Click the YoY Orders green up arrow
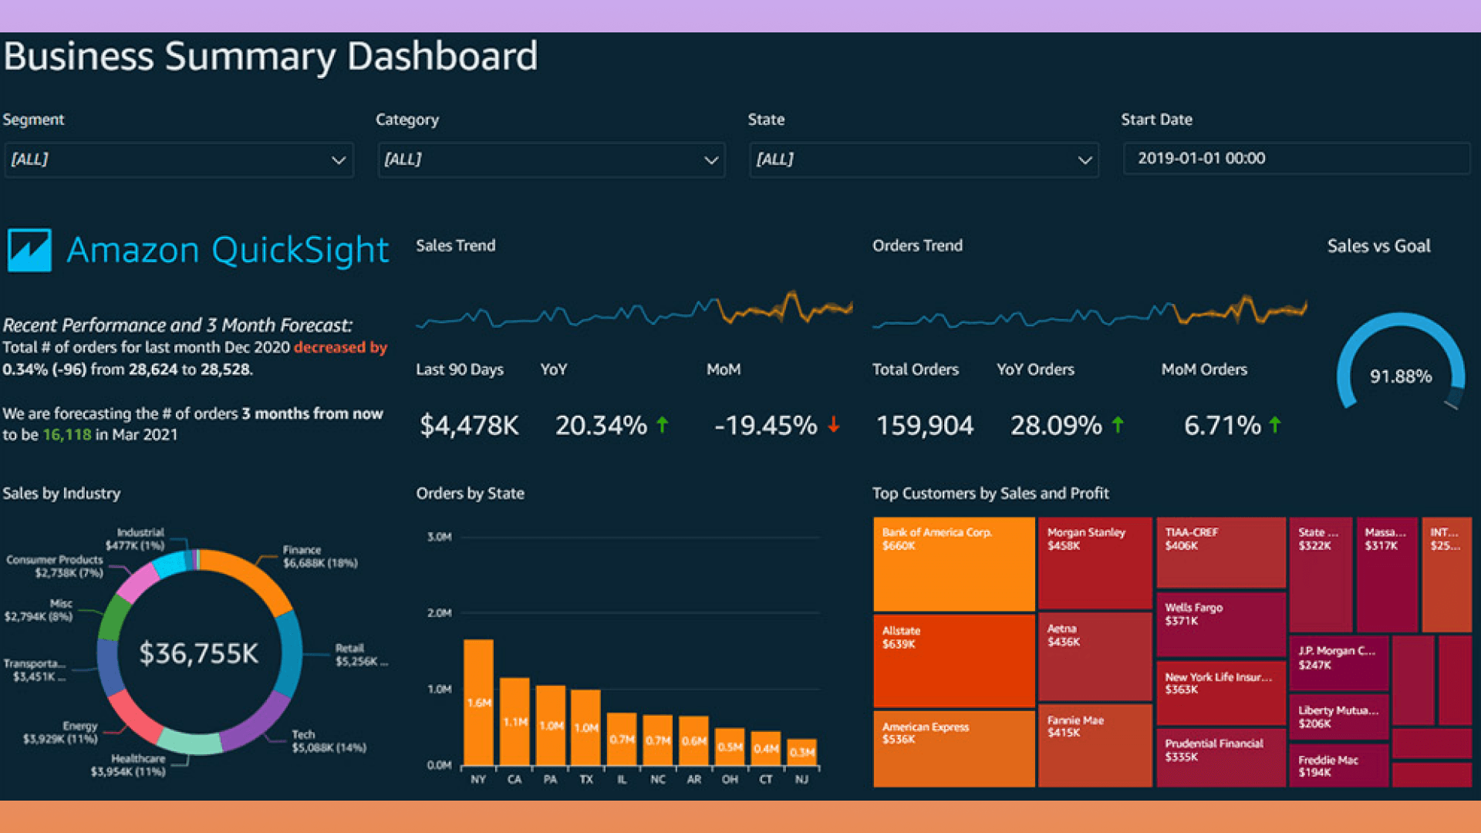Image resolution: width=1481 pixels, height=833 pixels. [1118, 424]
